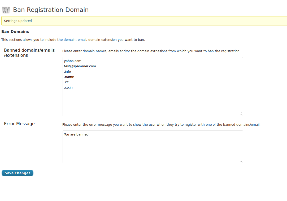The width and height of the screenshot is (287, 201).
Task: Click the Error Message label
Action: click(x=19, y=124)
